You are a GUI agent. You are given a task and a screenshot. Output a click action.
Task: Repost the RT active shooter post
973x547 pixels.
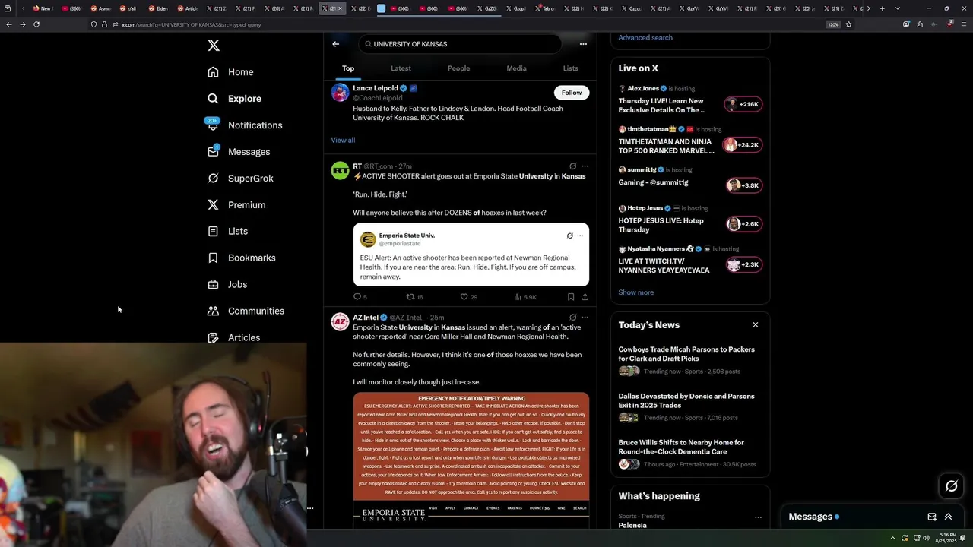tap(414, 297)
